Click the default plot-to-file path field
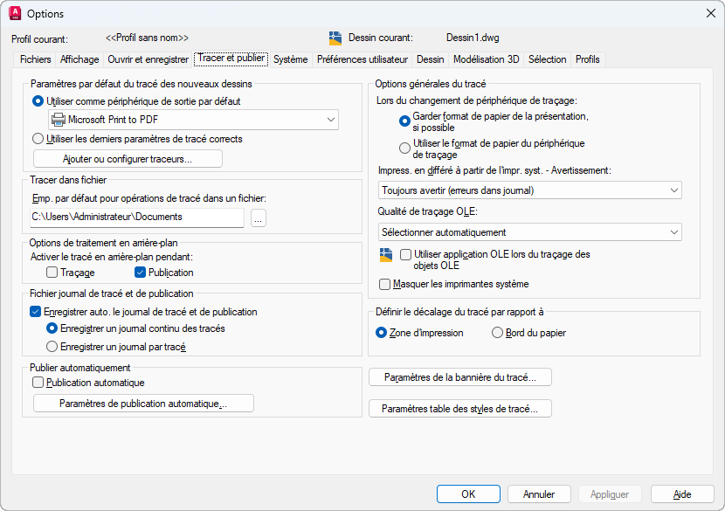The image size is (725, 511). (136, 217)
